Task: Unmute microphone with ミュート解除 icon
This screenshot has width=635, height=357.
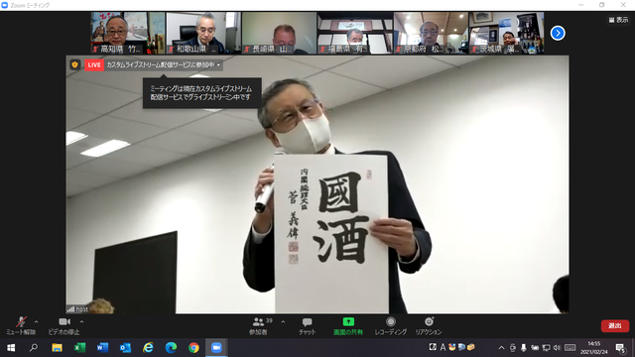Action: click(x=21, y=322)
